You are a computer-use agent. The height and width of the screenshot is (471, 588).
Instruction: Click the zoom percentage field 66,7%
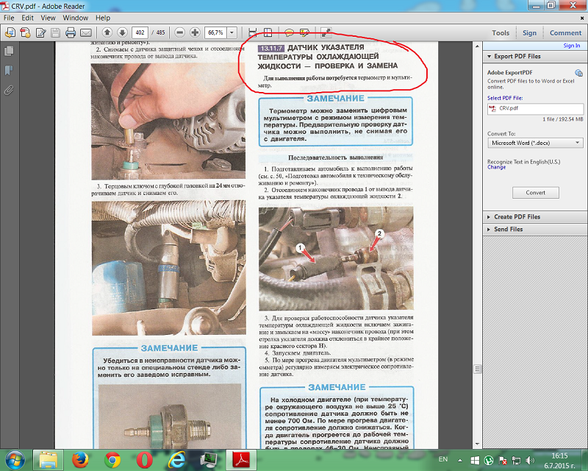click(215, 32)
